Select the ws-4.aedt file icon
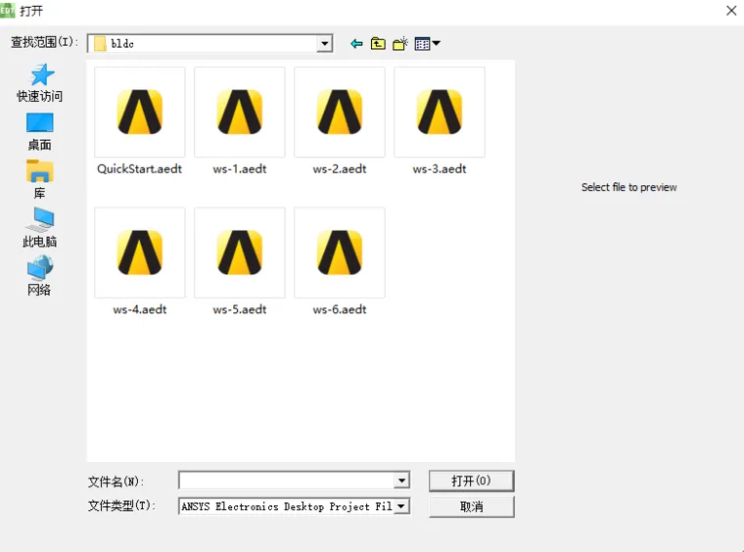 coord(140,253)
